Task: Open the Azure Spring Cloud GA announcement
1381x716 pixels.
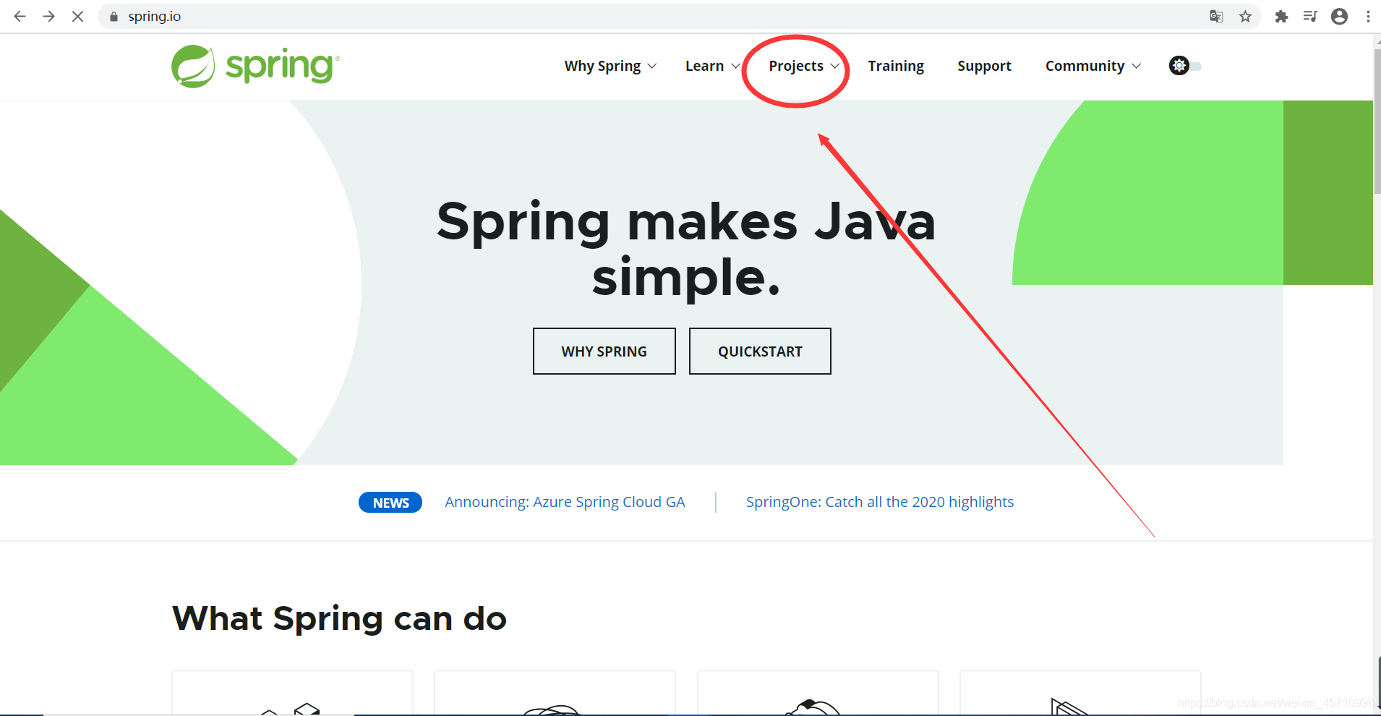Action: click(x=565, y=501)
